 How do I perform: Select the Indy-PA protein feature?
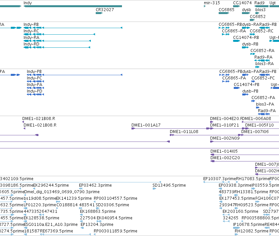point(35,88)
